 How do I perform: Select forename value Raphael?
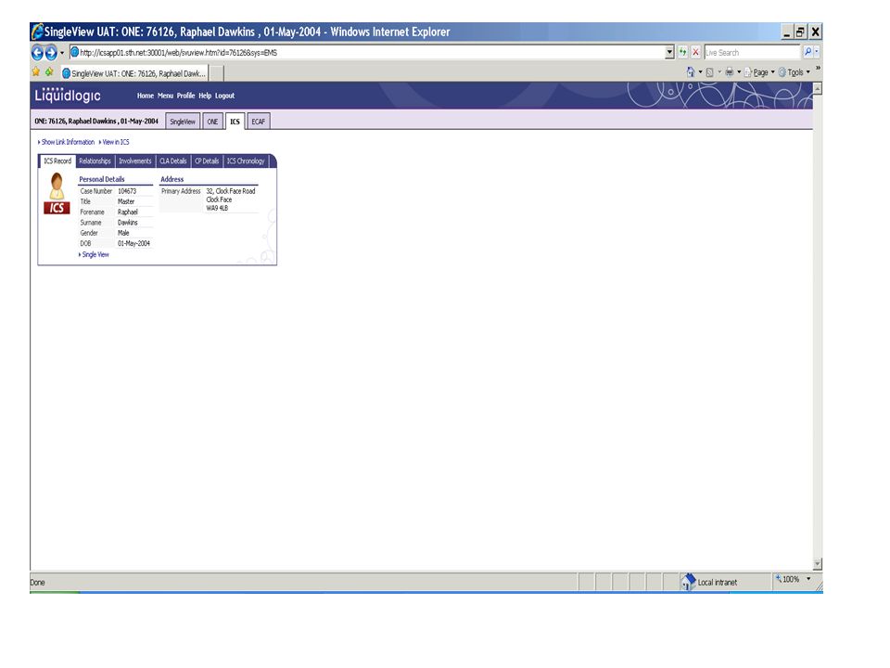click(x=128, y=212)
